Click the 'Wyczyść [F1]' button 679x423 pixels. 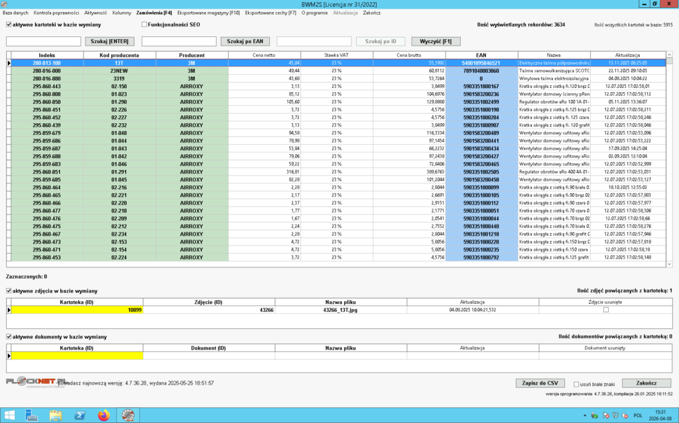(436, 41)
